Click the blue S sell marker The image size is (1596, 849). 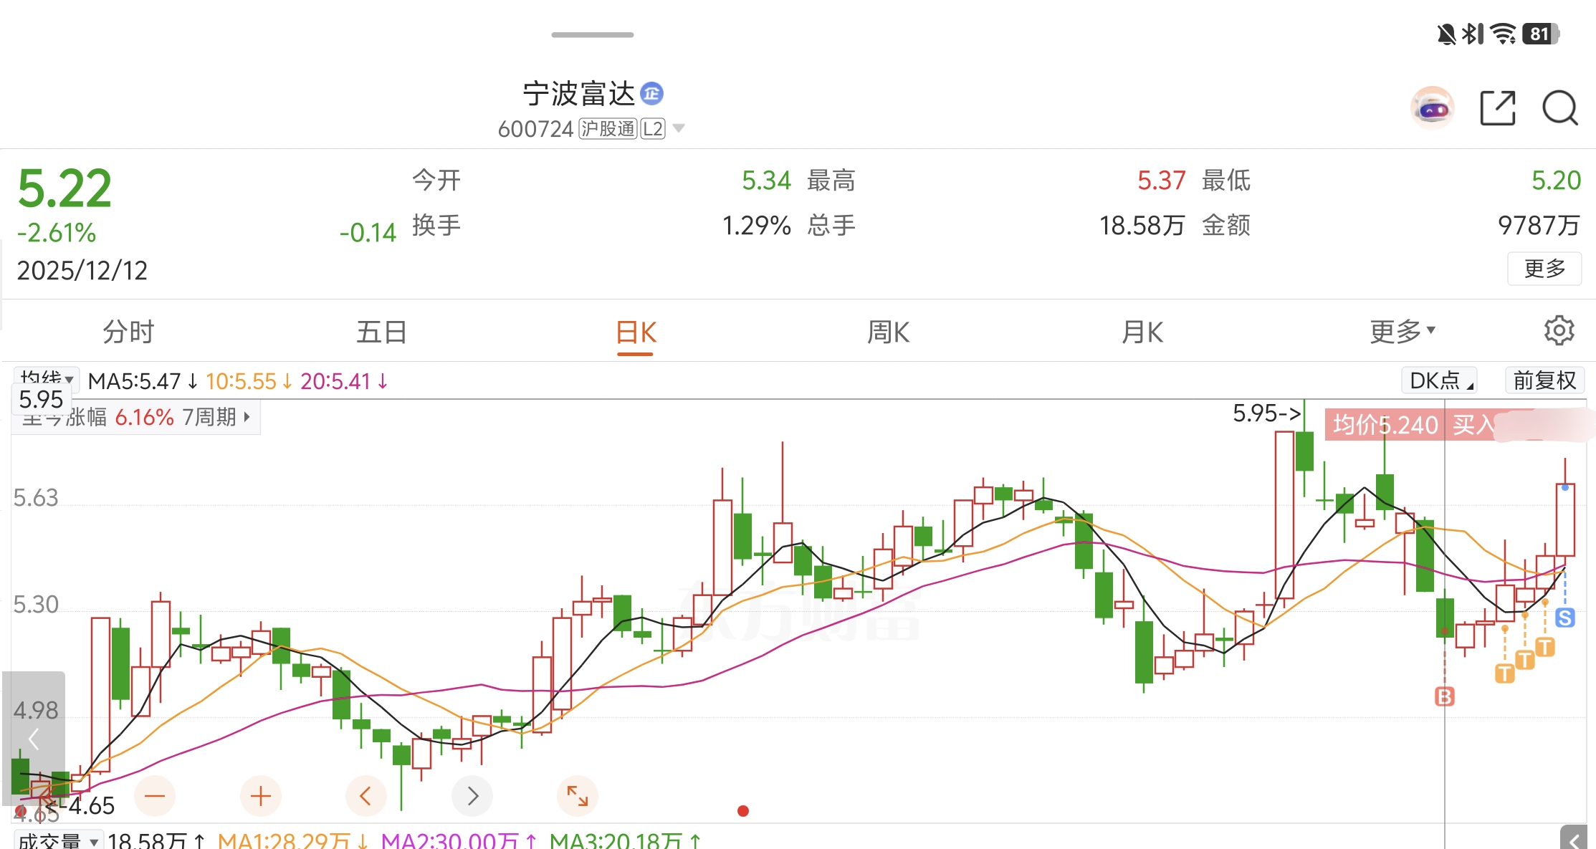[1565, 618]
